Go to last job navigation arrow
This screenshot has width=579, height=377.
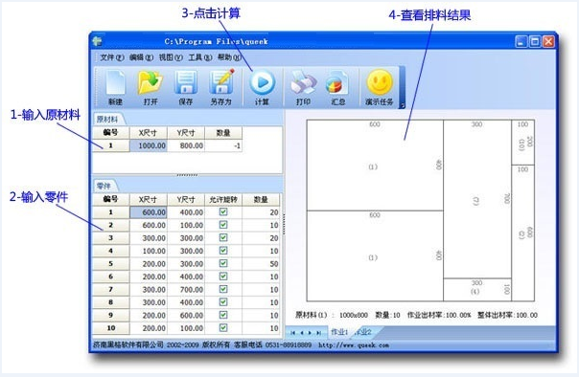[318, 333]
